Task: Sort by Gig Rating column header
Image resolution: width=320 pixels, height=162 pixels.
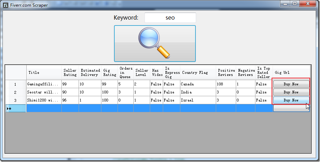Action: [x=109, y=72]
